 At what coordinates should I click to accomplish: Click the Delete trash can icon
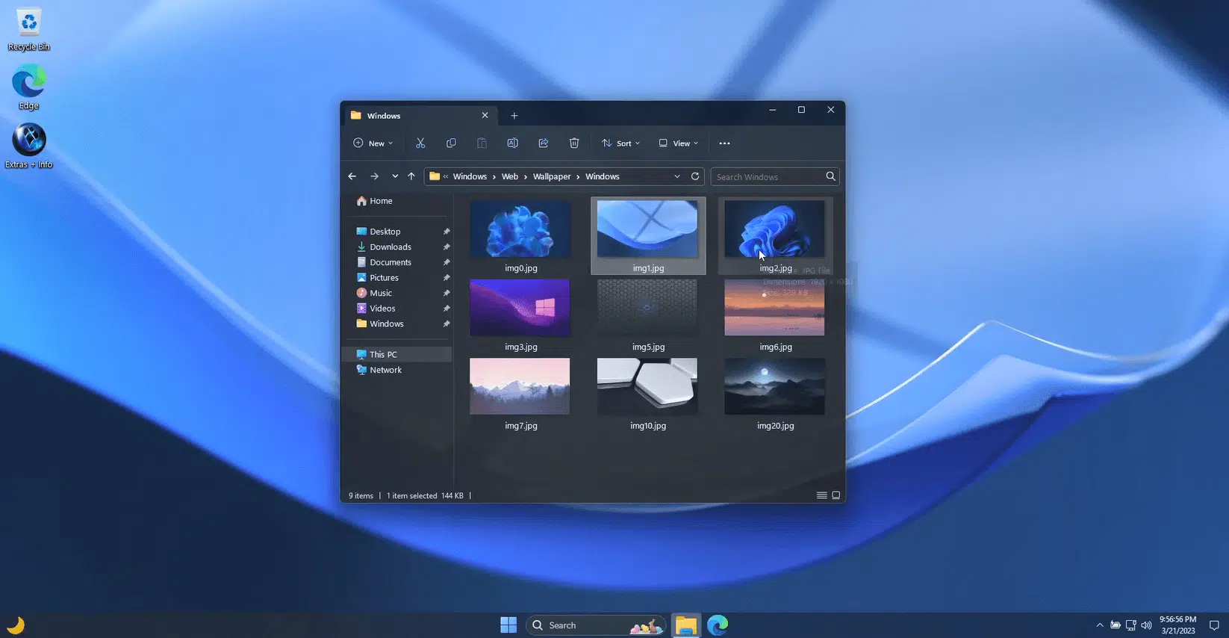click(573, 143)
